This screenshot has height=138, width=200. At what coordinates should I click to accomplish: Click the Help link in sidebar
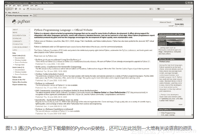[x=14, y=53]
